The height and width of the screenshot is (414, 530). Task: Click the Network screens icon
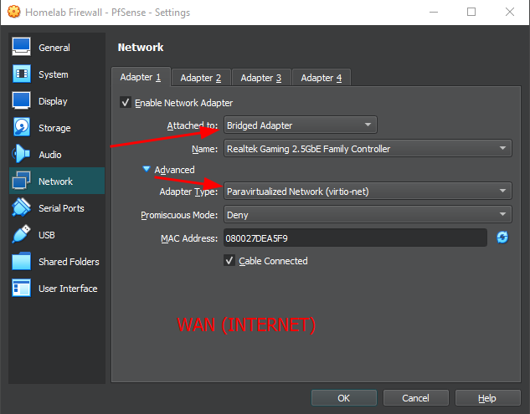click(21, 181)
